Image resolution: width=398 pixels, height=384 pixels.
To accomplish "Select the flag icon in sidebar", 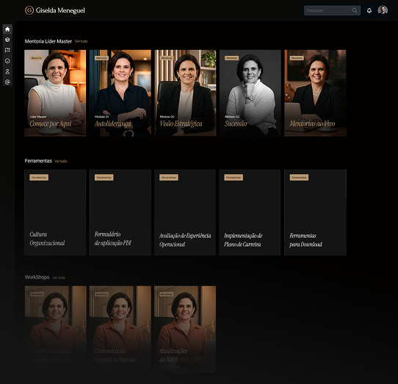I will click(x=7, y=50).
